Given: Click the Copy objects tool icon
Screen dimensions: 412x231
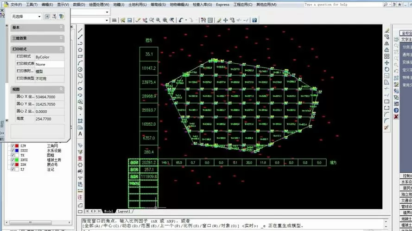Looking at the screenshot, I should click(387, 37).
